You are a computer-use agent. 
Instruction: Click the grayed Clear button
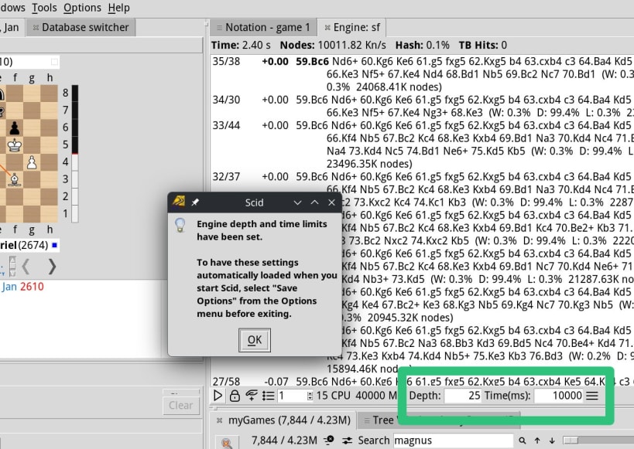coord(181,405)
